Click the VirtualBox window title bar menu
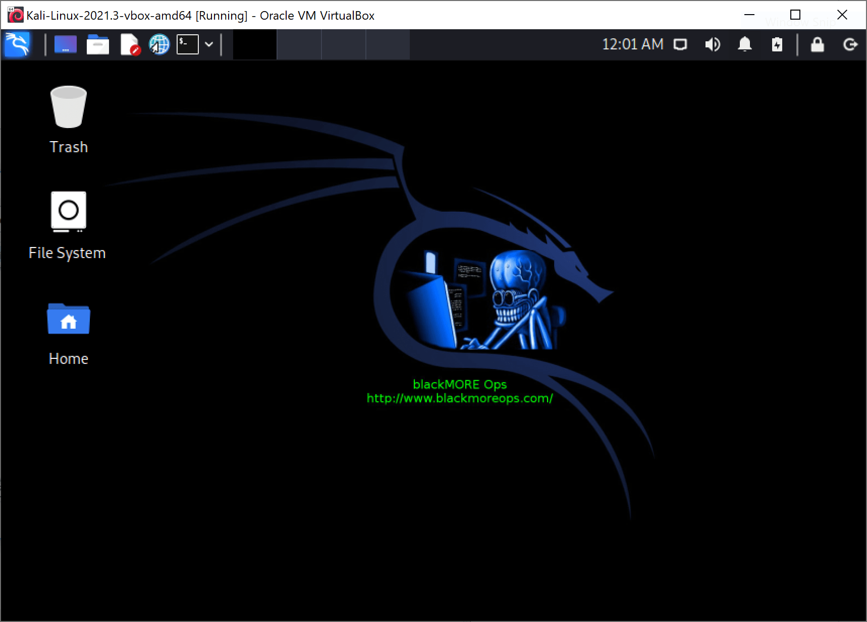Screen dimensions: 867x622 click(x=15, y=15)
